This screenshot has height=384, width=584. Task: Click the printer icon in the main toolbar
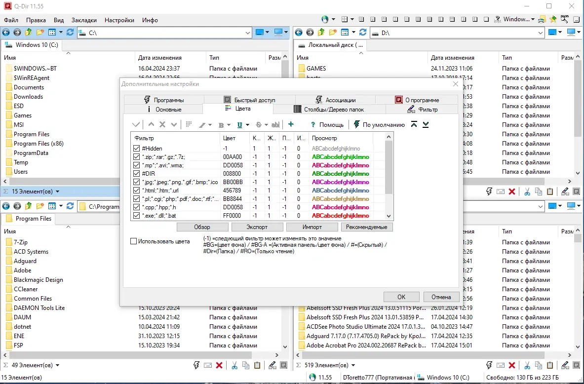click(x=542, y=19)
